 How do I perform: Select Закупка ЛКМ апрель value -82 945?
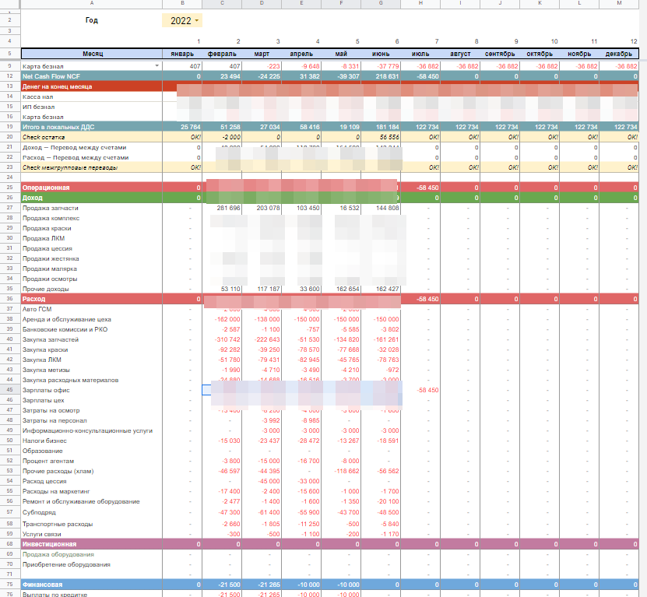(301, 360)
